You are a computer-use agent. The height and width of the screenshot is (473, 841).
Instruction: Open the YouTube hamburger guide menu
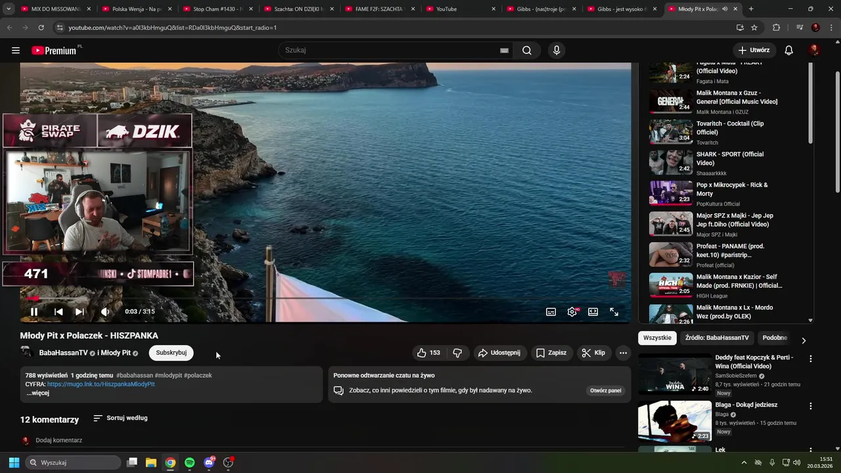coord(16,51)
